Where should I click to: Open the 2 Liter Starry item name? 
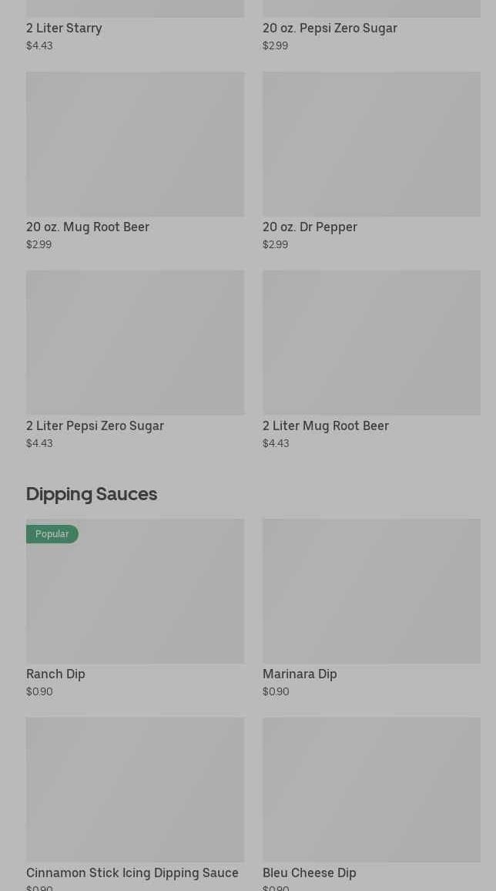pyautogui.click(x=64, y=29)
